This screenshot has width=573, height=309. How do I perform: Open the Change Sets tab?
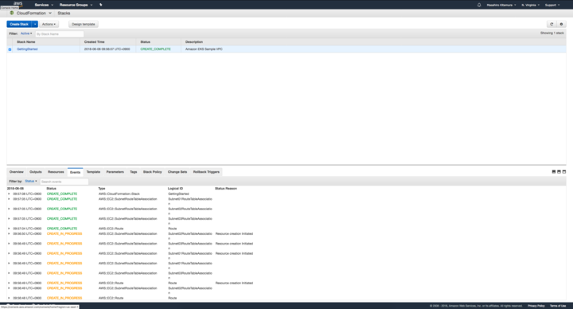click(x=177, y=172)
